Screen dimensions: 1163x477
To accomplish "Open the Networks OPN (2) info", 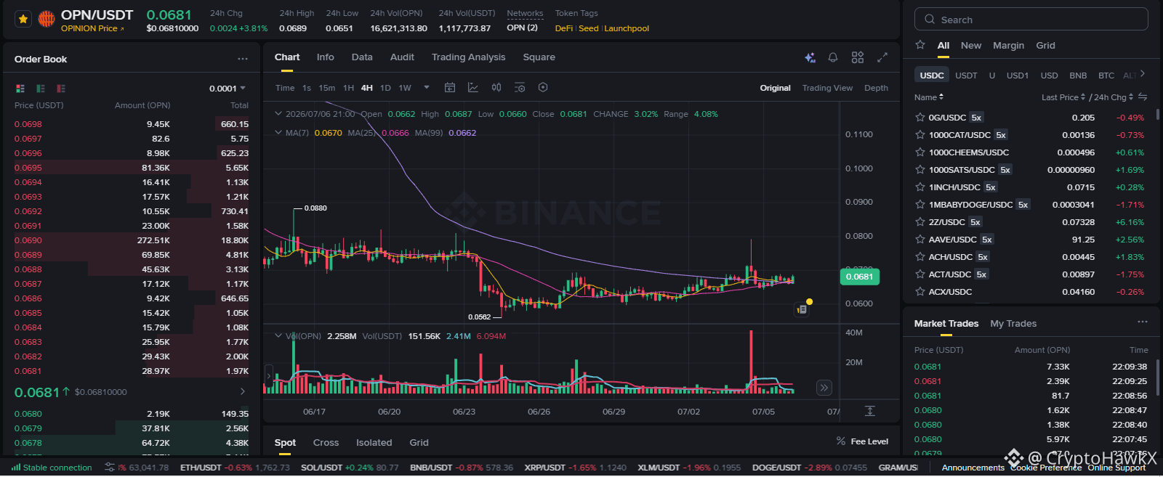I will 522,28.
